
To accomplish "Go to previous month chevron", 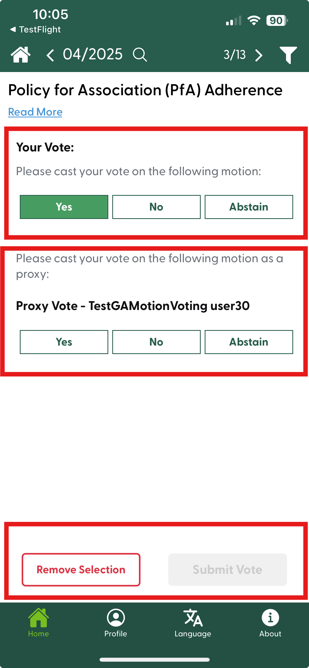I will coord(50,55).
